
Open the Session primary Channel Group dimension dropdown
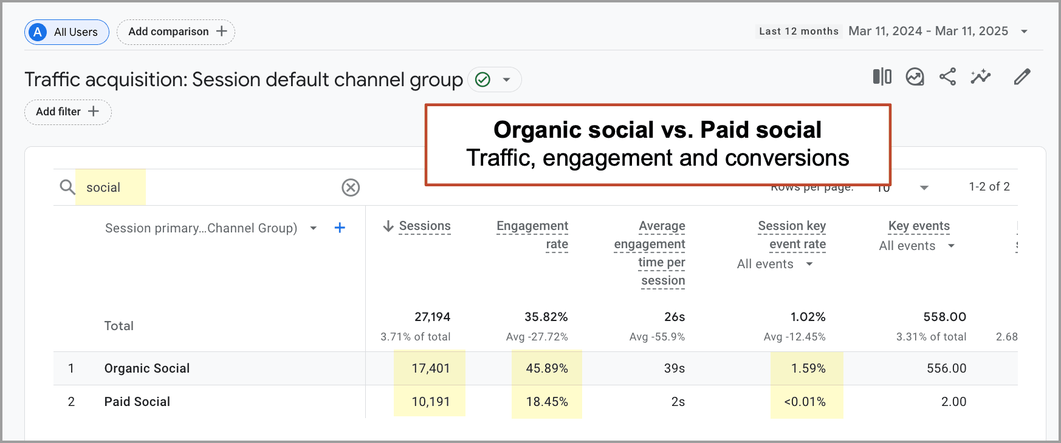point(314,228)
